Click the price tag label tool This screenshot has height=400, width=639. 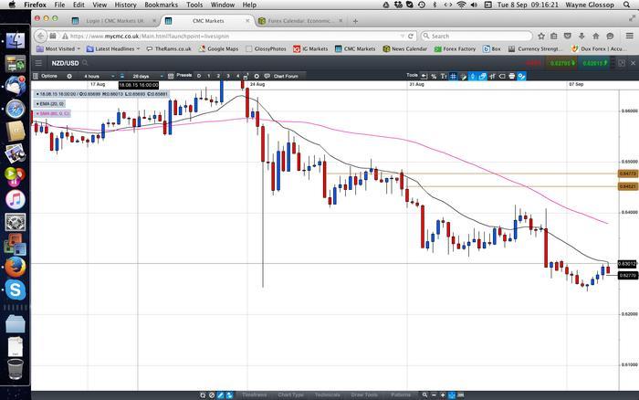pyautogui.click(x=502, y=76)
